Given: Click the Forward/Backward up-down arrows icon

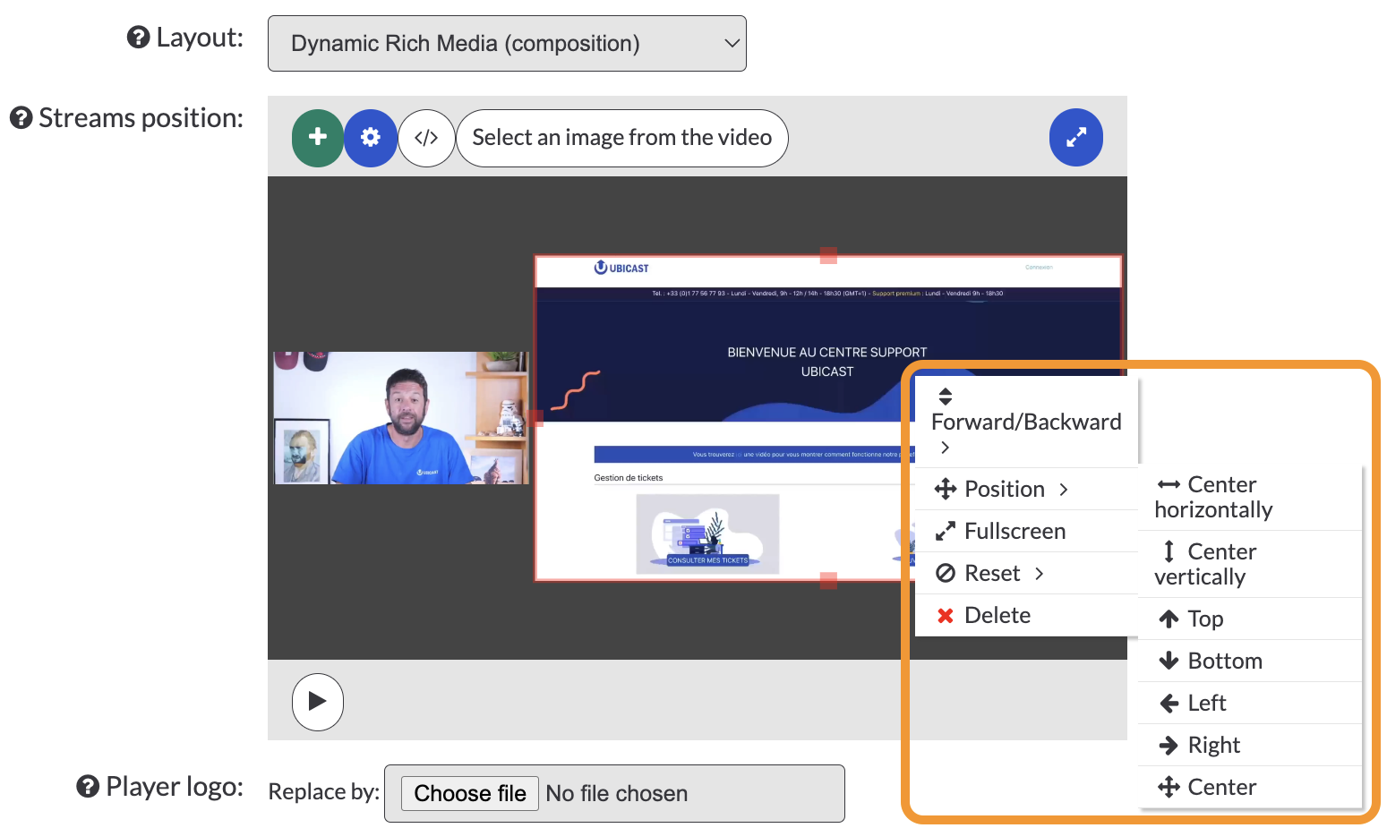Looking at the screenshot, I should (x=945, y=397).
